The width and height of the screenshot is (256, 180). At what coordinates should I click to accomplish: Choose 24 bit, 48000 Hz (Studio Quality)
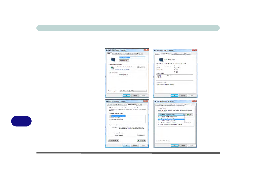click(171, 122)
